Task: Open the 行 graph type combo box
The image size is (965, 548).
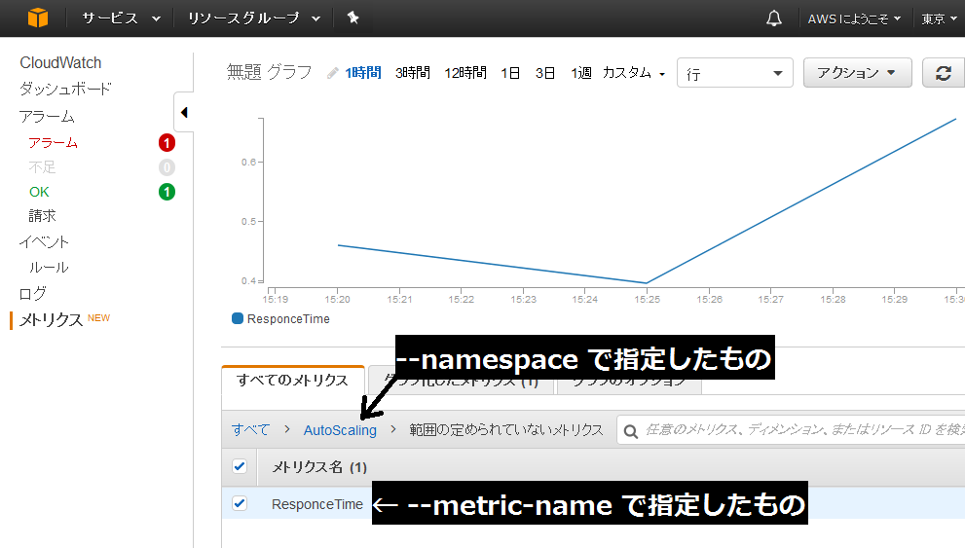Action: click(735, 73)
